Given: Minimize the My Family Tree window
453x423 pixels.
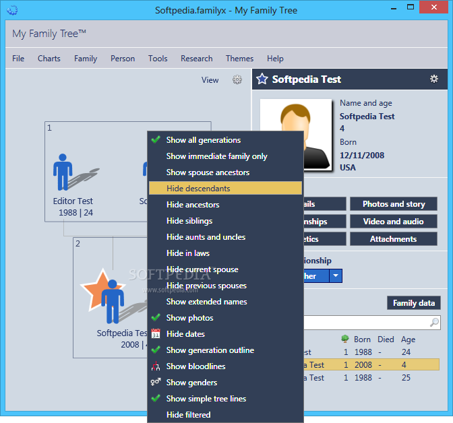Looking at the screenshot, I should click(393, 8).
